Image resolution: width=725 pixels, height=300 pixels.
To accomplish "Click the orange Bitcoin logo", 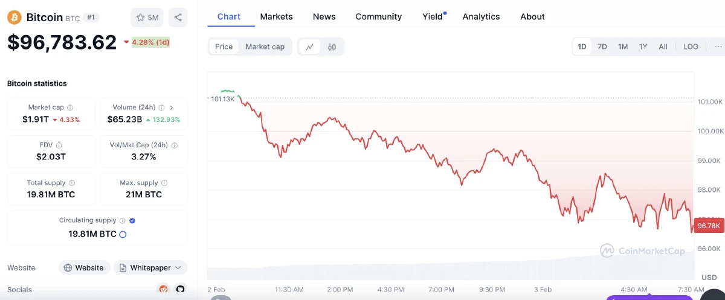I will point(14,18).
